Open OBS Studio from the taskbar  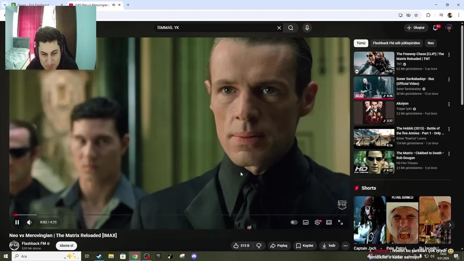(146, 256)
